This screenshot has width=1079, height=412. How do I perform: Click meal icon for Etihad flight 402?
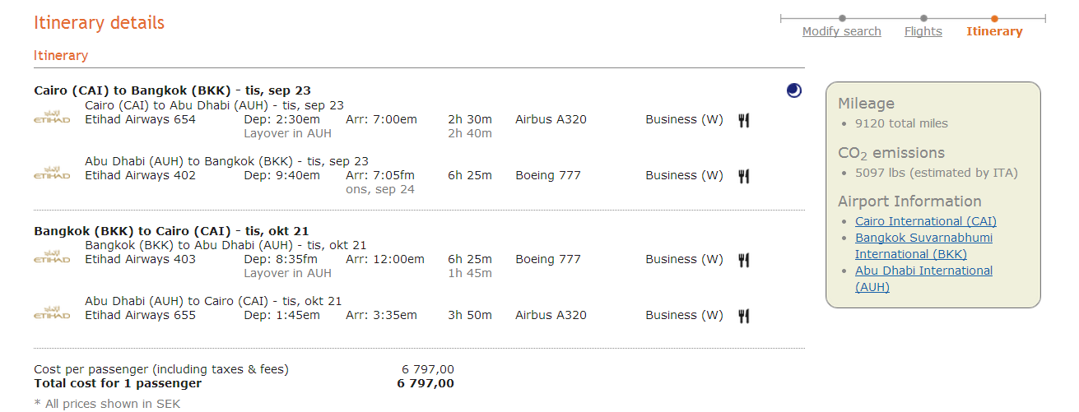[744, 176]
